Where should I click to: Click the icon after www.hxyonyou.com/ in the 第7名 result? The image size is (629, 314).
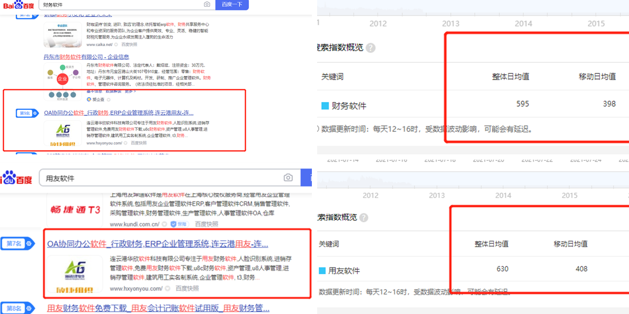click(168, 288)
